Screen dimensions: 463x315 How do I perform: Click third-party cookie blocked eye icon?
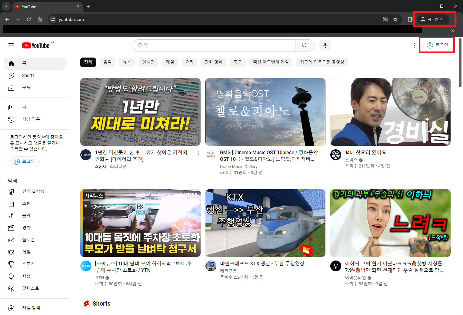coord(385,19)
